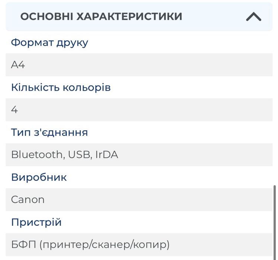Click the Виробник label
Image resolution: width=278 pixels, height=260 pixels.
(39, 177)
